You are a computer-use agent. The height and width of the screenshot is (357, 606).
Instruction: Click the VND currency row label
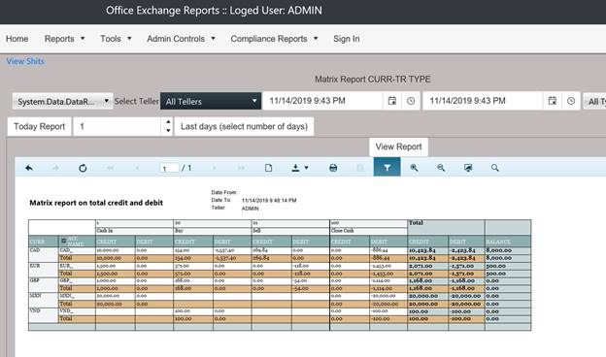35,310
